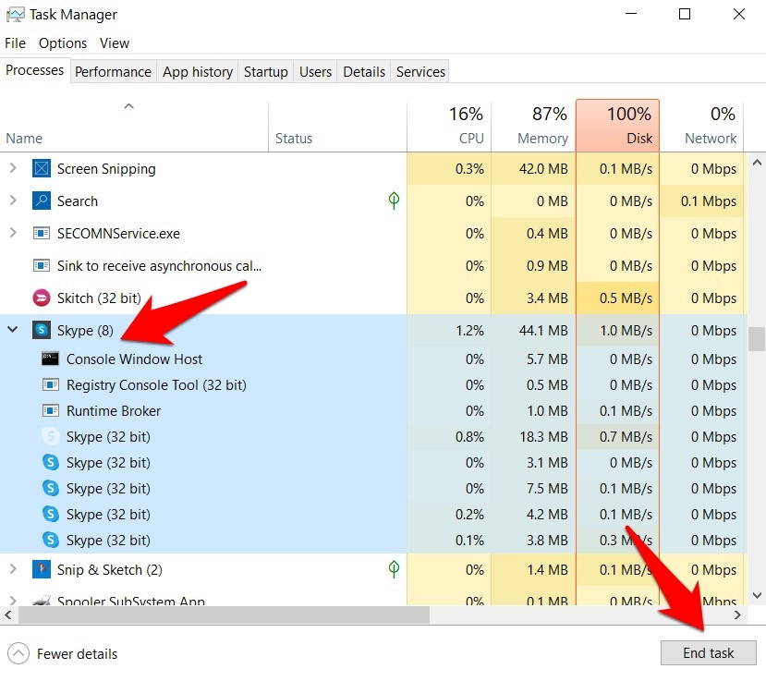This screenshot has height=681, width=766.
Task: Click the Skitch 0.5 MB/s disk cell
Action: pos(617,298)
